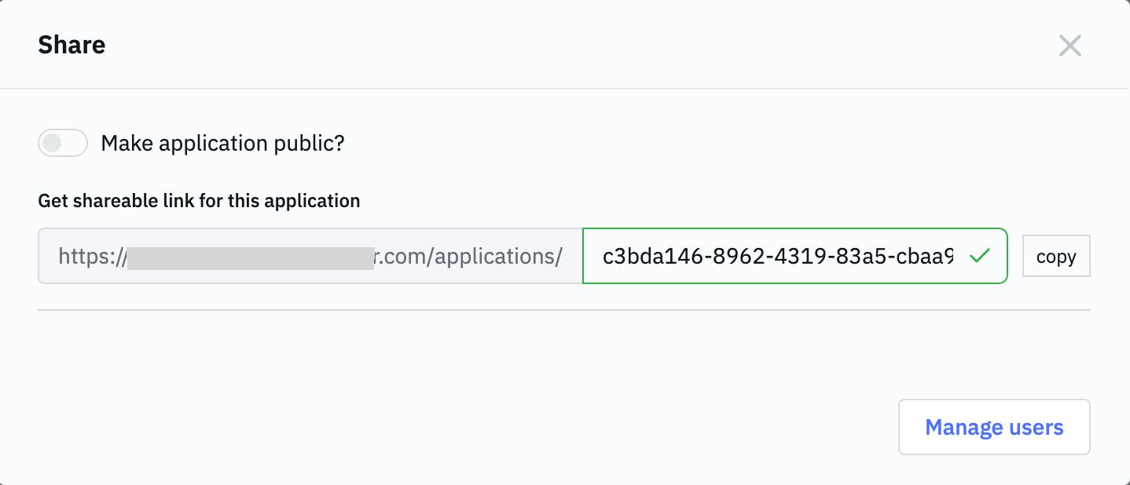Screen dimensions: 1130x485
Task: Click the separator under the Share header
Action: tap(563, 89)
